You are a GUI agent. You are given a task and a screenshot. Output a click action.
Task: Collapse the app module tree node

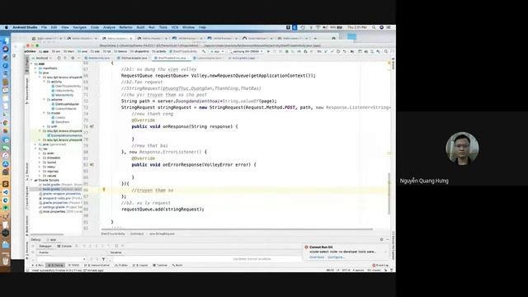coord(31,64)
